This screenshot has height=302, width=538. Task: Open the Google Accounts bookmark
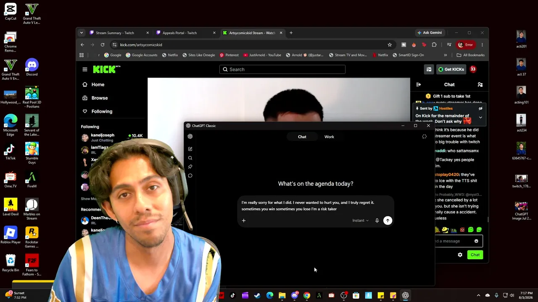point(142,55)
